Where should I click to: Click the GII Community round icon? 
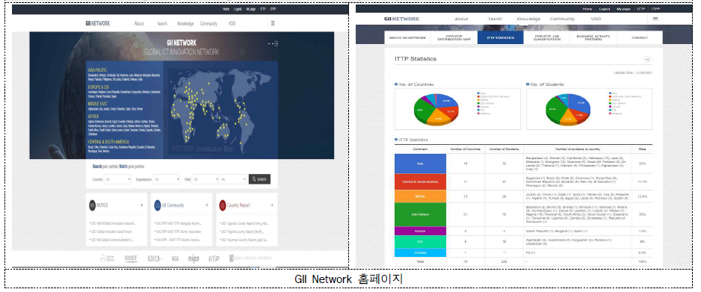click(x=158, y=205)
